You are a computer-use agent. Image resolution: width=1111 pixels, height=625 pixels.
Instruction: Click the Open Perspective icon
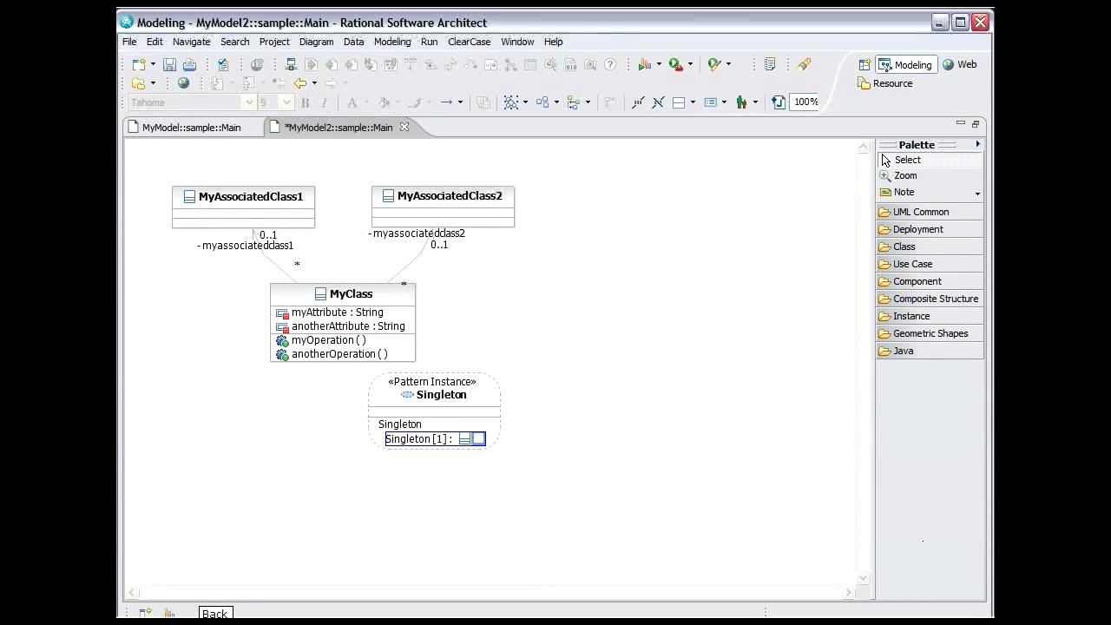click(864, 64)
